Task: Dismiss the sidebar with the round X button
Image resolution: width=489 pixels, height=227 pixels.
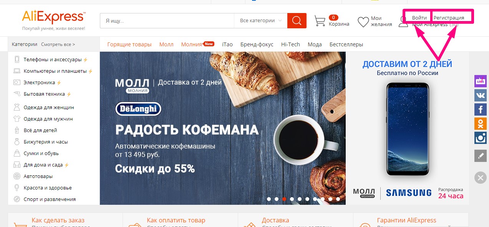Action: click(x=480, y=178)
